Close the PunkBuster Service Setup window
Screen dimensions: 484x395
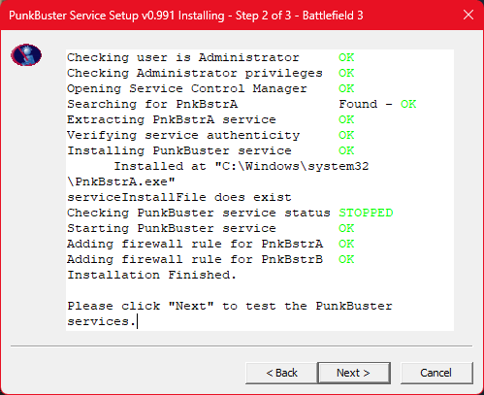pyautogui.click(x=468, y=15)
